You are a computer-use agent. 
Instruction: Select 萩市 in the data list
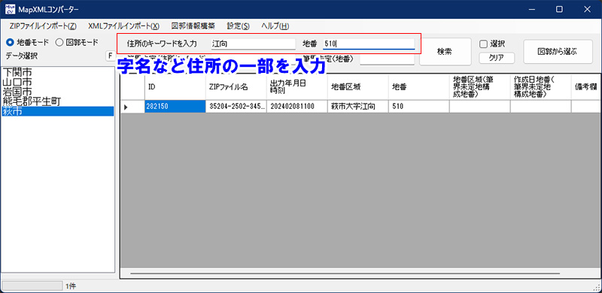point(58,111)
